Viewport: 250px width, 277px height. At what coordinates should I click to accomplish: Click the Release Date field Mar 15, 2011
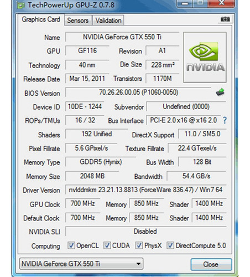(x=87, y=79)
